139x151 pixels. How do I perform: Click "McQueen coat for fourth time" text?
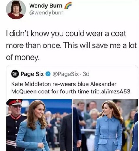[x=50, y=91]
